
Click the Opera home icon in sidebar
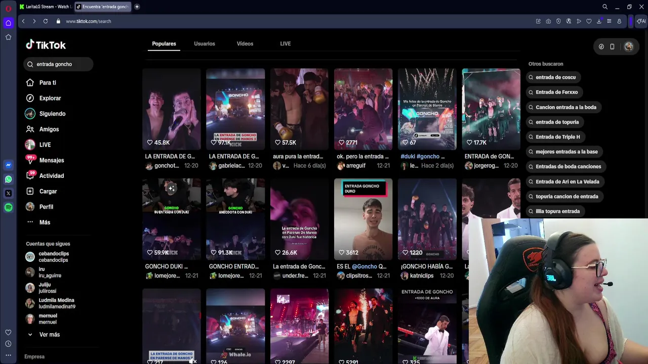8,23
